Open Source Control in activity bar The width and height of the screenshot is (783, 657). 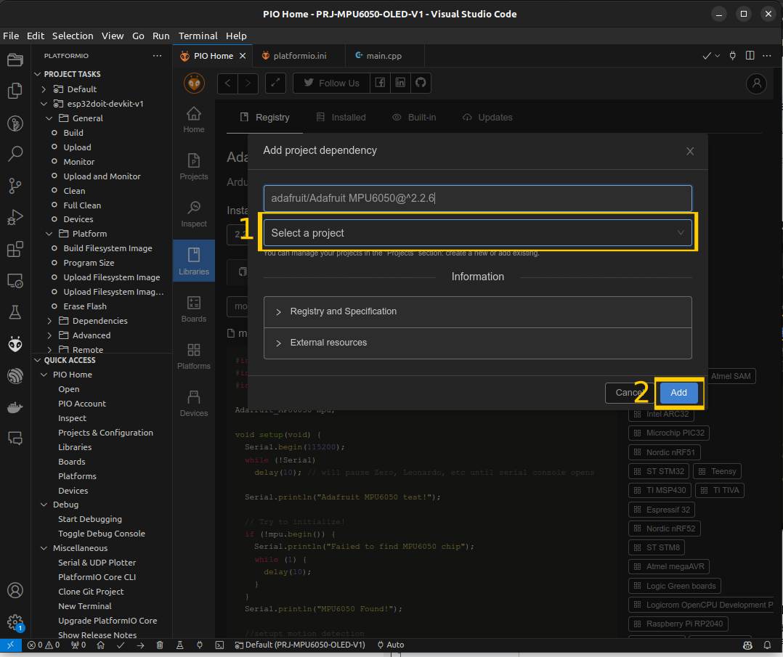click(15, 186)
